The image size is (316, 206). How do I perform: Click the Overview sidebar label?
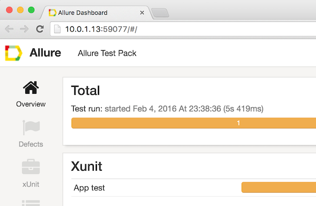click(x=31, y=104)
